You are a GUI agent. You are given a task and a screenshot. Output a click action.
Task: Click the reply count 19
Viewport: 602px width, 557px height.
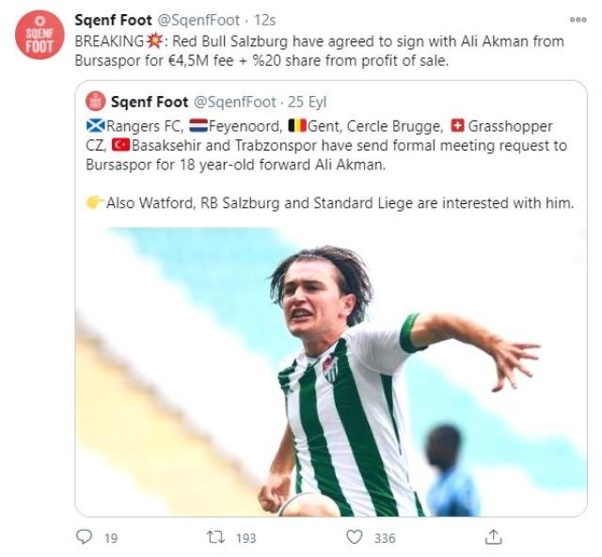point(110,537)
